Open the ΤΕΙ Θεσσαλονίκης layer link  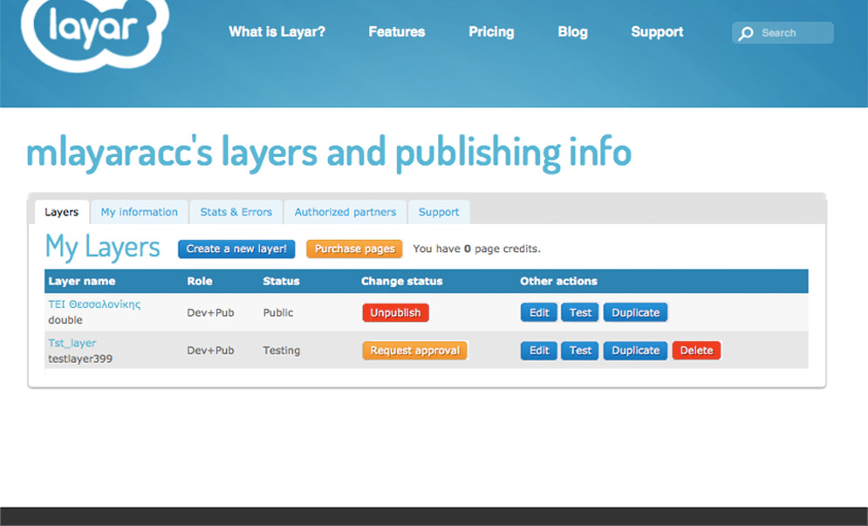pos(94,304)
